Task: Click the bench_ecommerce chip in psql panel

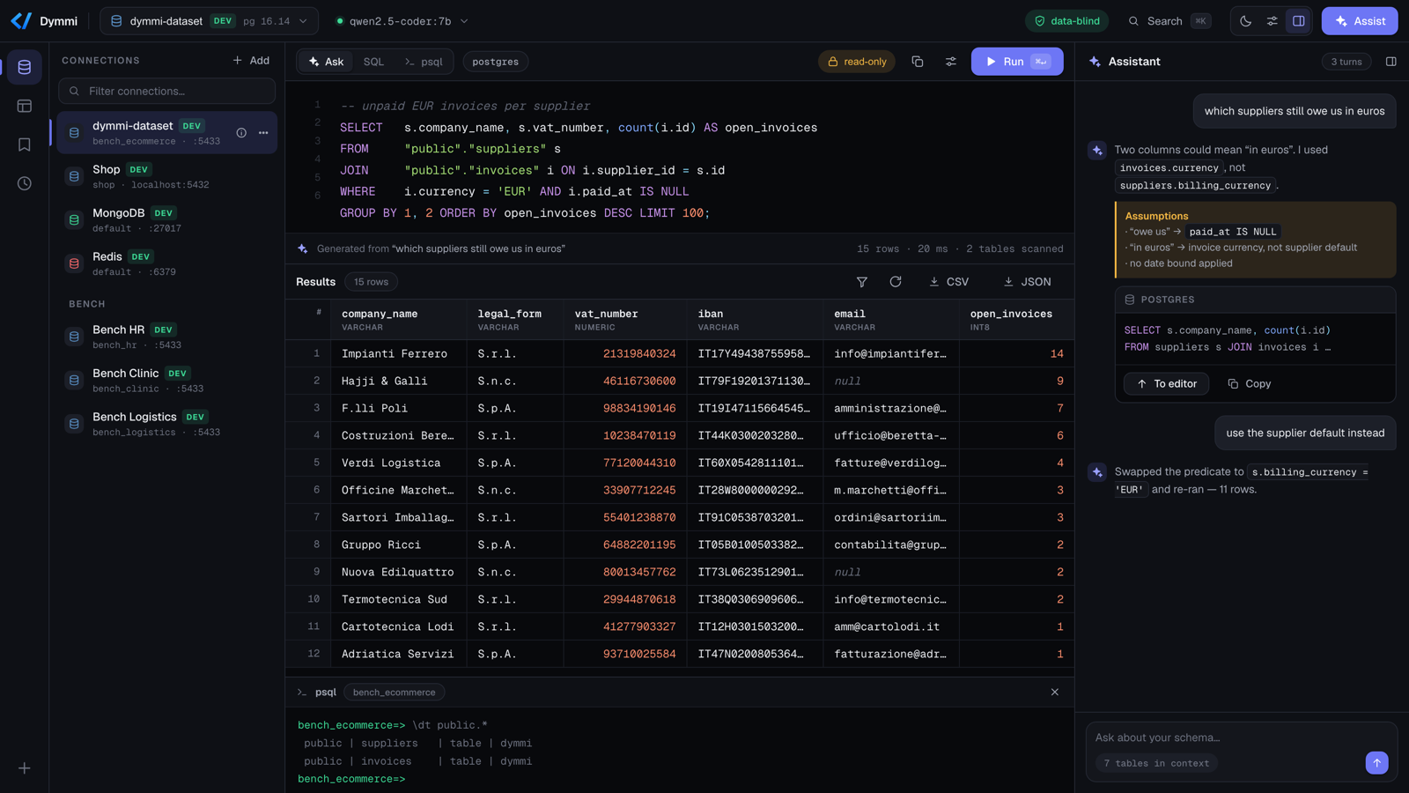Action: point(394,693)
